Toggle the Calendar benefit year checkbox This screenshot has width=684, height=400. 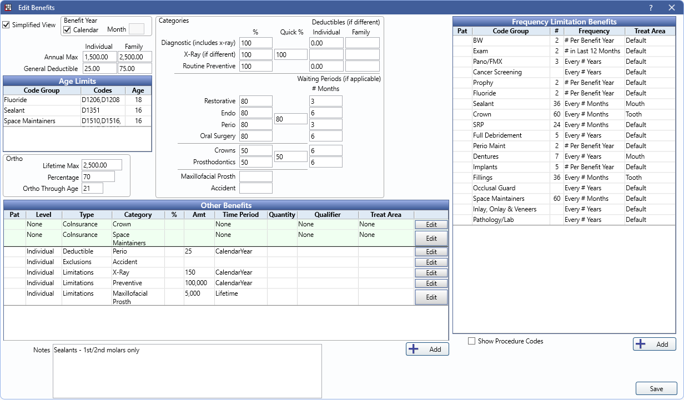point(67,29)
